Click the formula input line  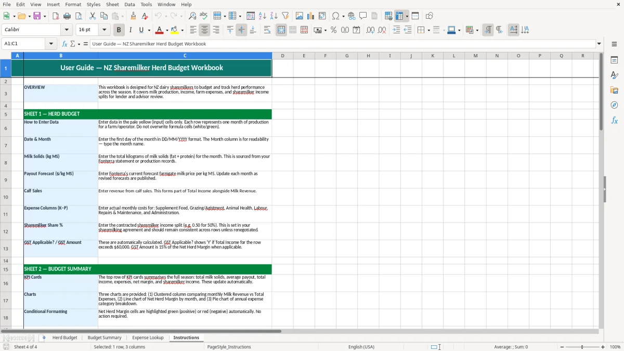[343, 44]
